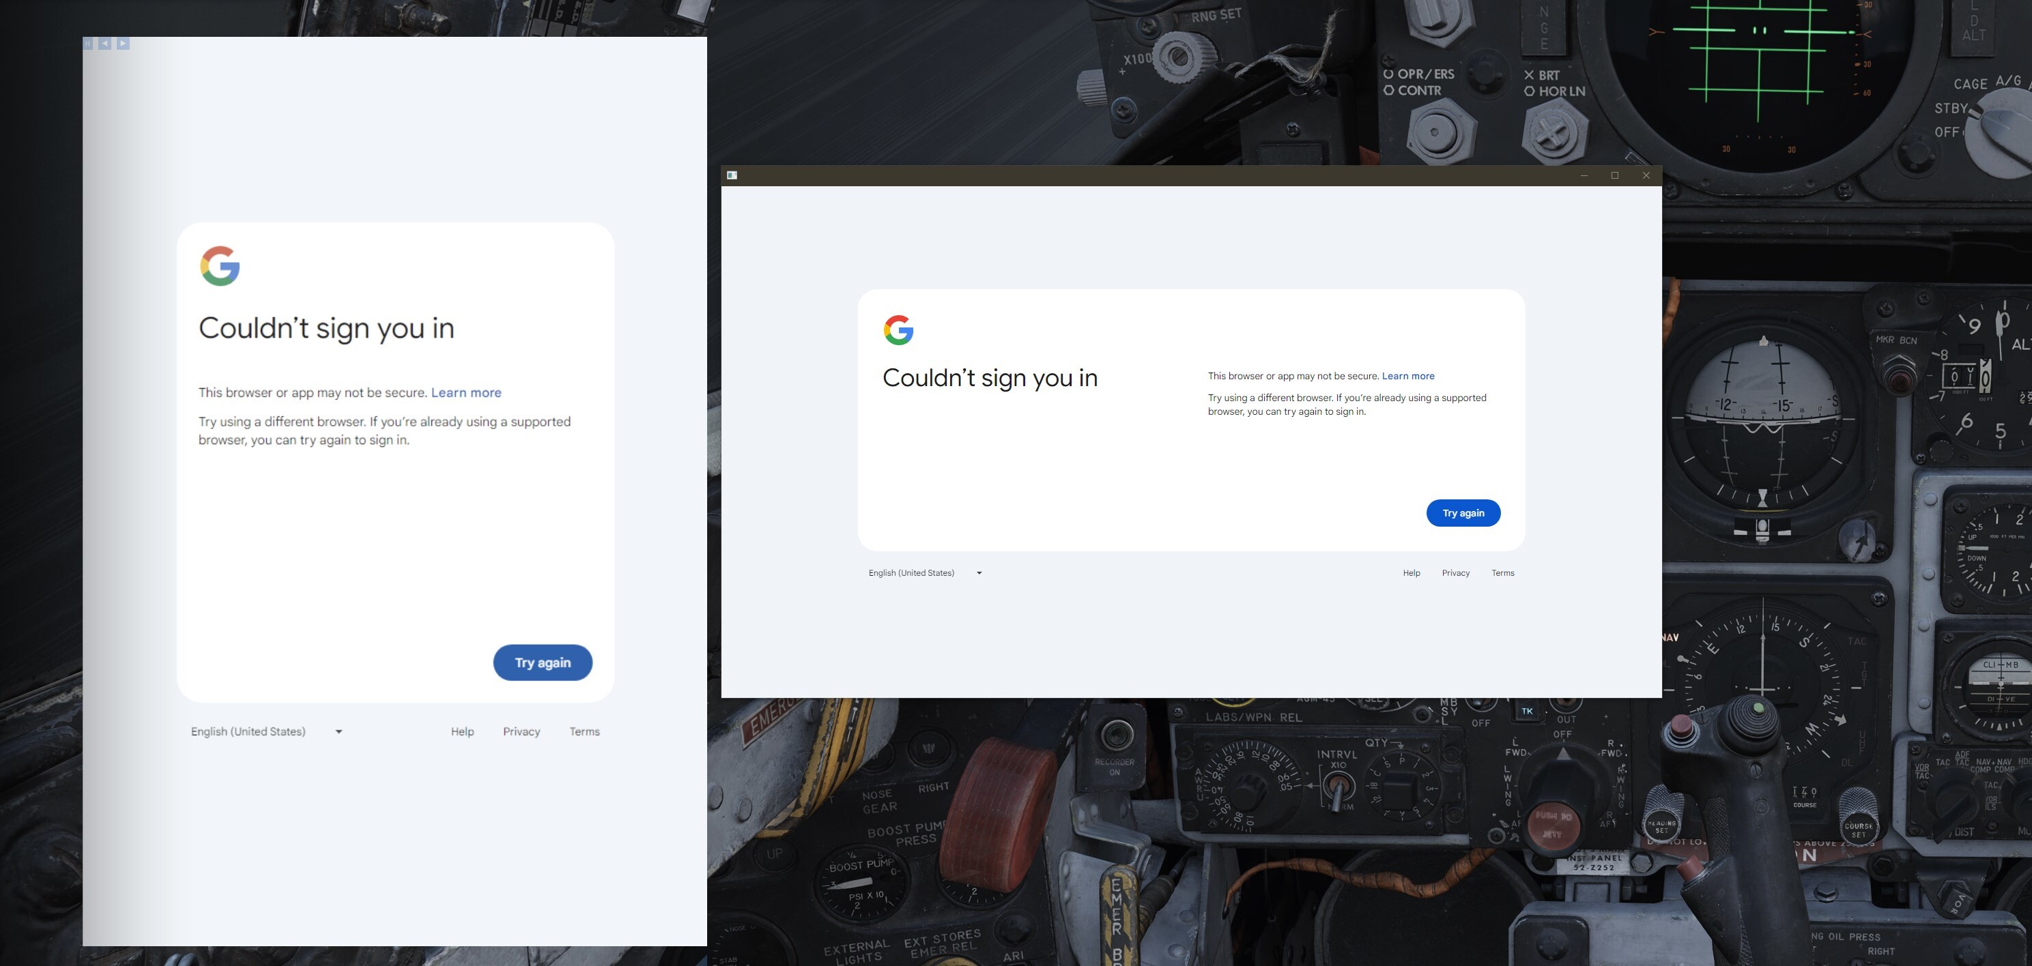The image size is (2032, 966).
Task: Minimize the sign-in window
Action: tap(1584, 175)
